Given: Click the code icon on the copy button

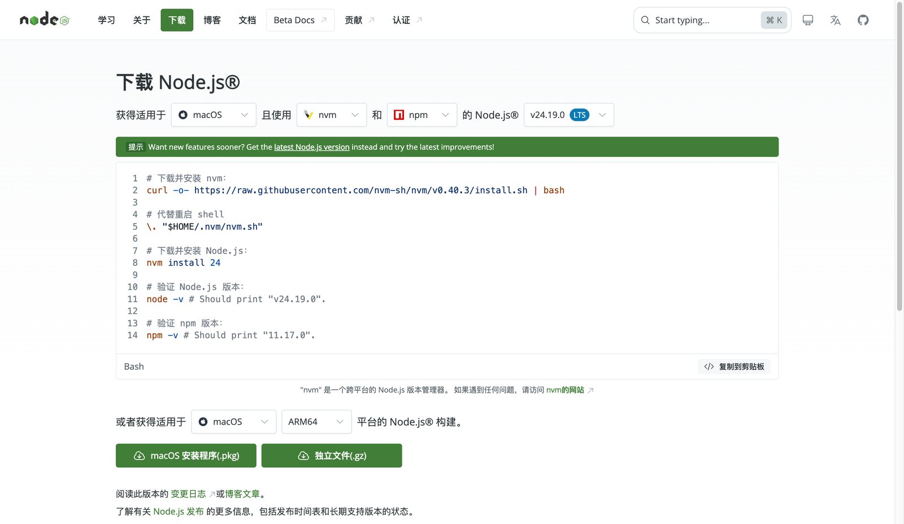Looking at the screenshot, I should pyautogui.click(x=709, y=366).
